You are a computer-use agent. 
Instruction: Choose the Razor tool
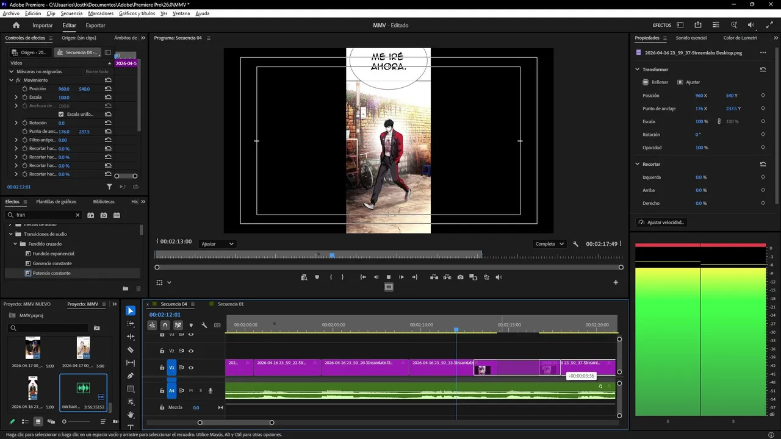(131, 350)
